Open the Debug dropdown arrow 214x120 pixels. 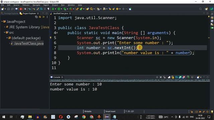click(x=56, y=9)
